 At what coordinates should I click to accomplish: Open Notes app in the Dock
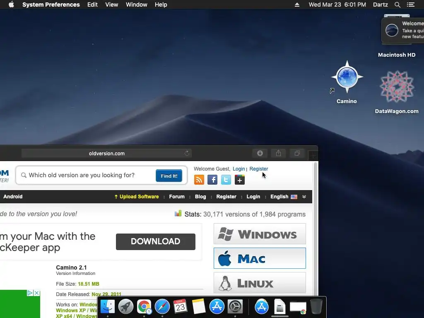click(x=198, y=307)
